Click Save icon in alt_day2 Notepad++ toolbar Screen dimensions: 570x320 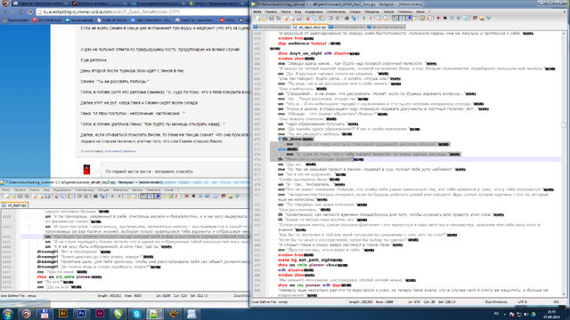pyautogui.click(x=271, y=18)
